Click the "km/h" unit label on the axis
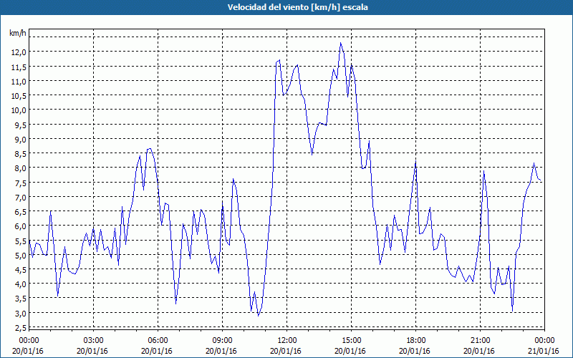The height and width of the screenshot is (358, 573). [18, 33]
